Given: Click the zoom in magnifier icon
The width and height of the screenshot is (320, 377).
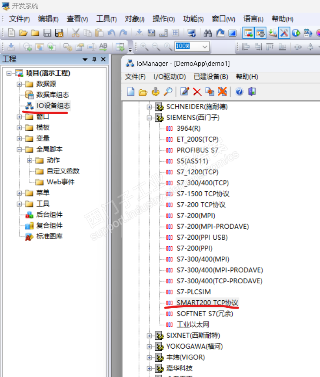Looking at the screenshot, I should (x=144, y=47).
